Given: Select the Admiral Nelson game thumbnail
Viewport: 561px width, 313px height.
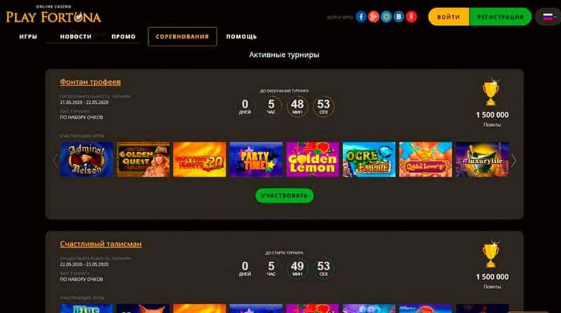Looking at the screenshot, I should 86,159.
